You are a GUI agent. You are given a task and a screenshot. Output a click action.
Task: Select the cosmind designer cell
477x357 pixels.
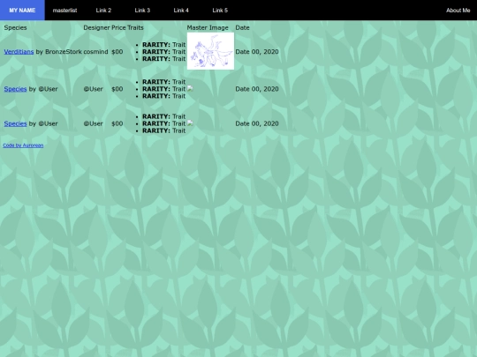[95, 52]
